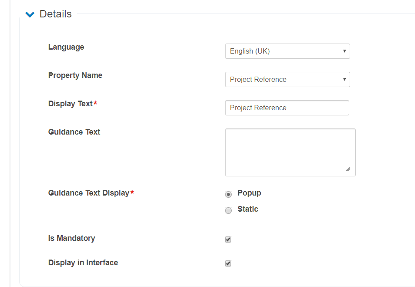The image size is (415, 287).
Task: Toggle the Display in Interface checkbox
Action: tap(228, 263)
